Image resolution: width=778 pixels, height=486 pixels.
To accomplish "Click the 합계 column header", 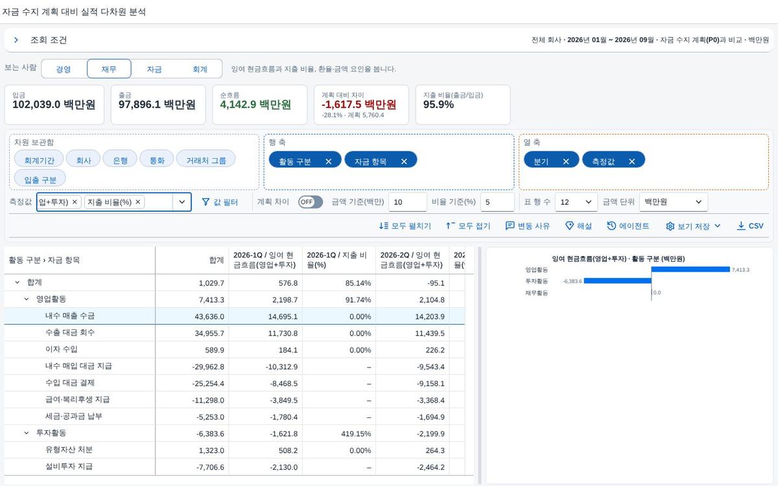I will (192, 260).
